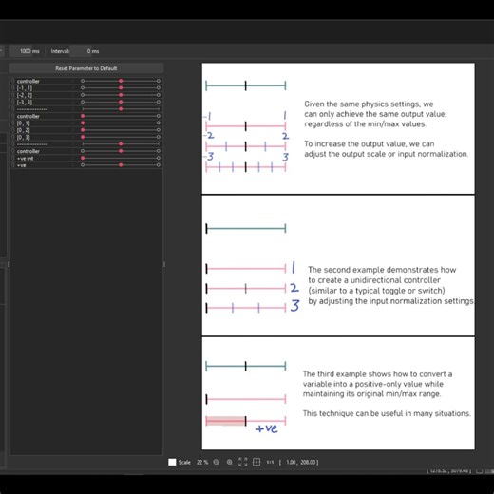The width and height of the screenshot is (494, 494).
Task: Click the [-2, 2] slider's pink handle
Action: (121, 95)
